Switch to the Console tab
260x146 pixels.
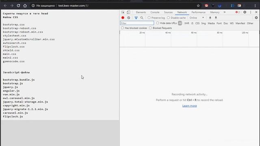point(155,12)
